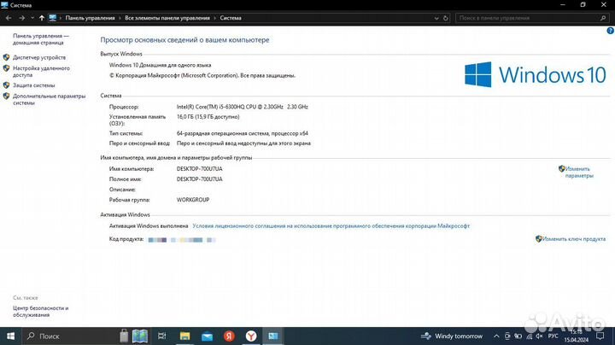Open Yandex Browser from the taskbar
615x345 pixels.
click(251, 336)
